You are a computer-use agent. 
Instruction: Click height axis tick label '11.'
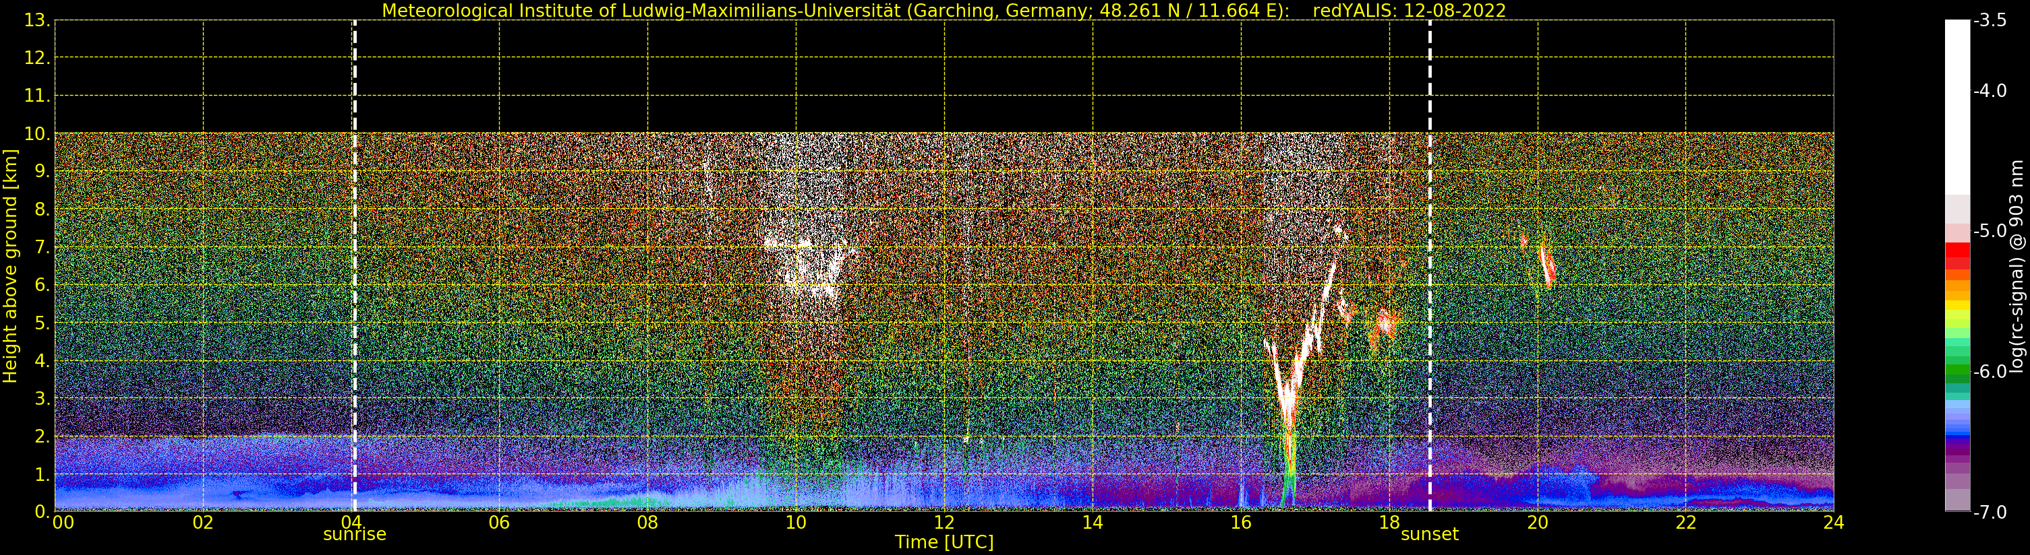[36, 96]
